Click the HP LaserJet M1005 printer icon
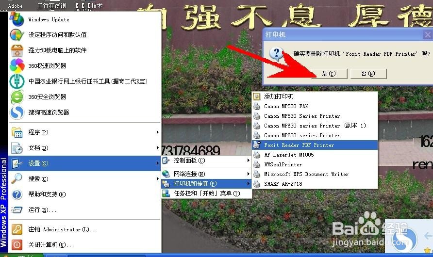 click(x=257, y=155)
